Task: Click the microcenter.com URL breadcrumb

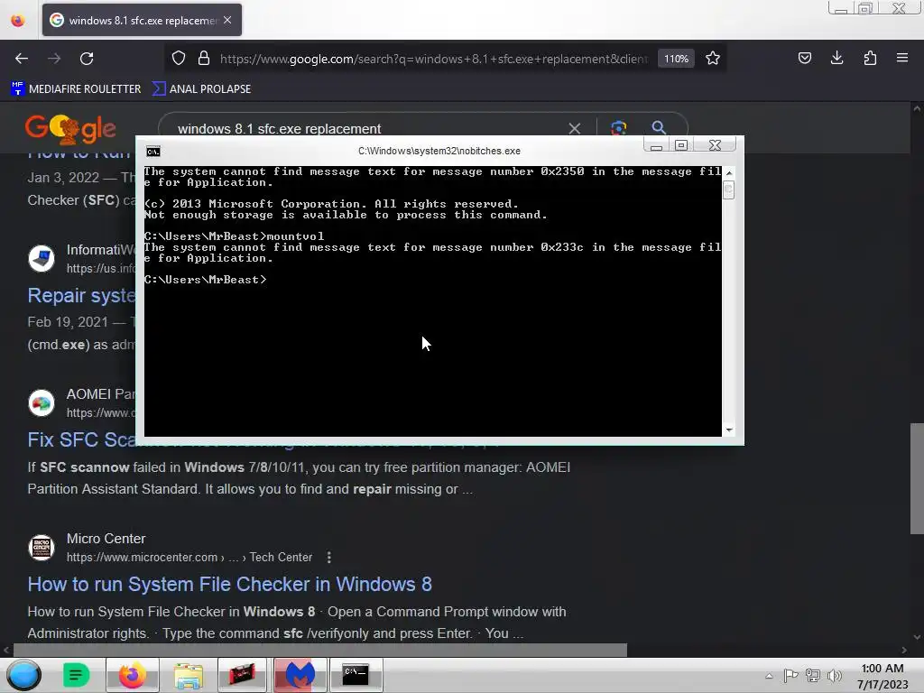Action: (x=189, y=557)
